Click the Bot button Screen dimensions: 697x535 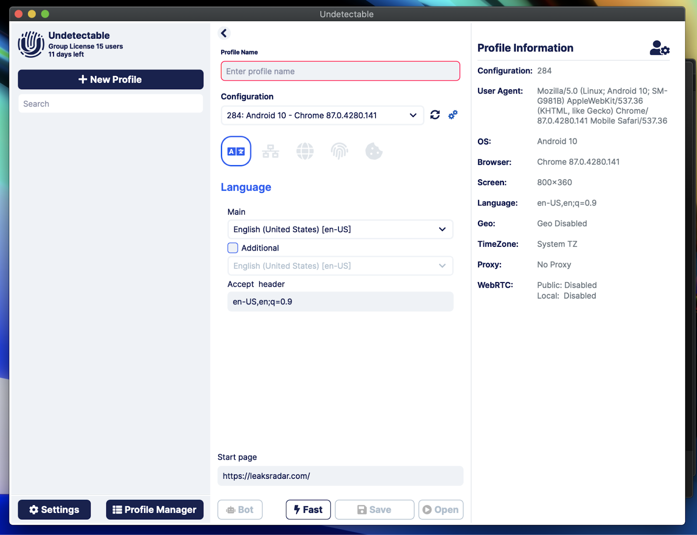tap(240, 510)
